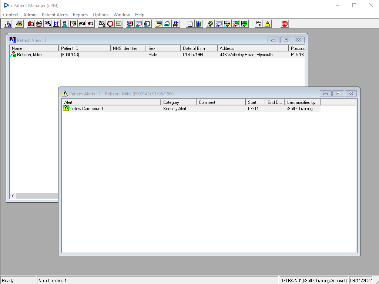
Task: Click the I7TRAIN01 account status bar entry
Action: (x=314, y=281)
